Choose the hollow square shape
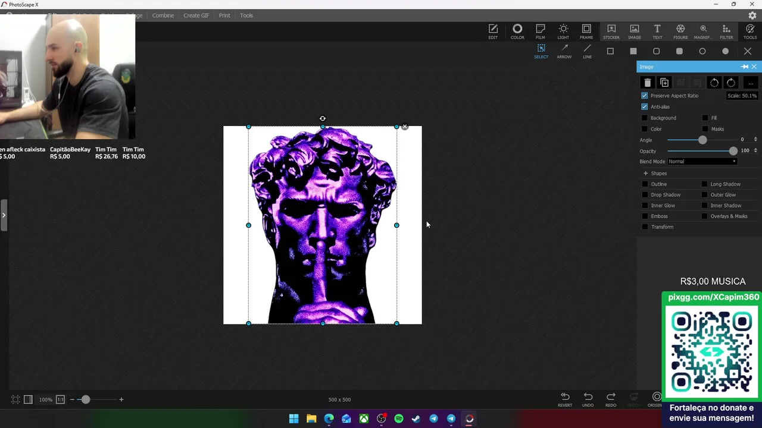Viewport: 762px width, 428px height. coord(610,51)
